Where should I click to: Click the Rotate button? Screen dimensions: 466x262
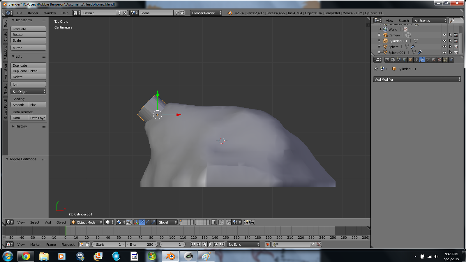(x=28, y=35)
